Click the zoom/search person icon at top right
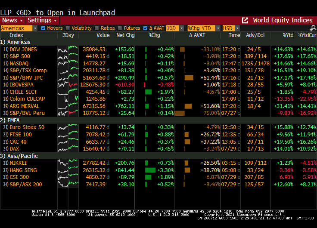The image size is (317, 228). click(x=313, y=28)
